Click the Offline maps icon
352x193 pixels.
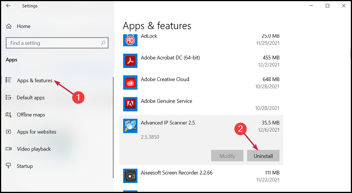click(9, 115)
